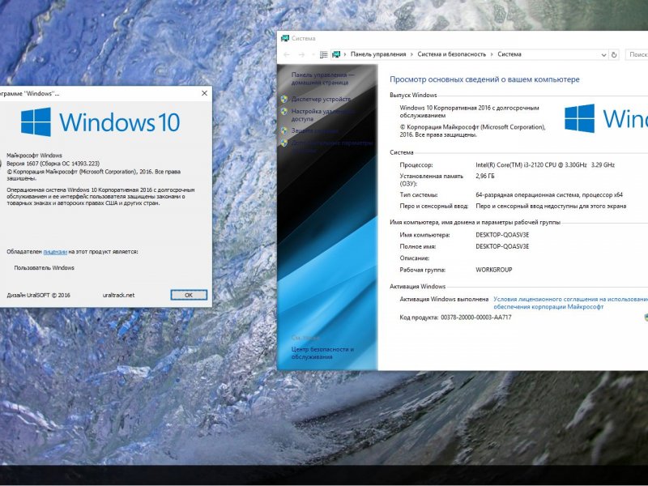The image size is (648, 486).
Task: Select the Система breadcrumb in address bar
Action: pyautogui.click(x=509, y=54)
